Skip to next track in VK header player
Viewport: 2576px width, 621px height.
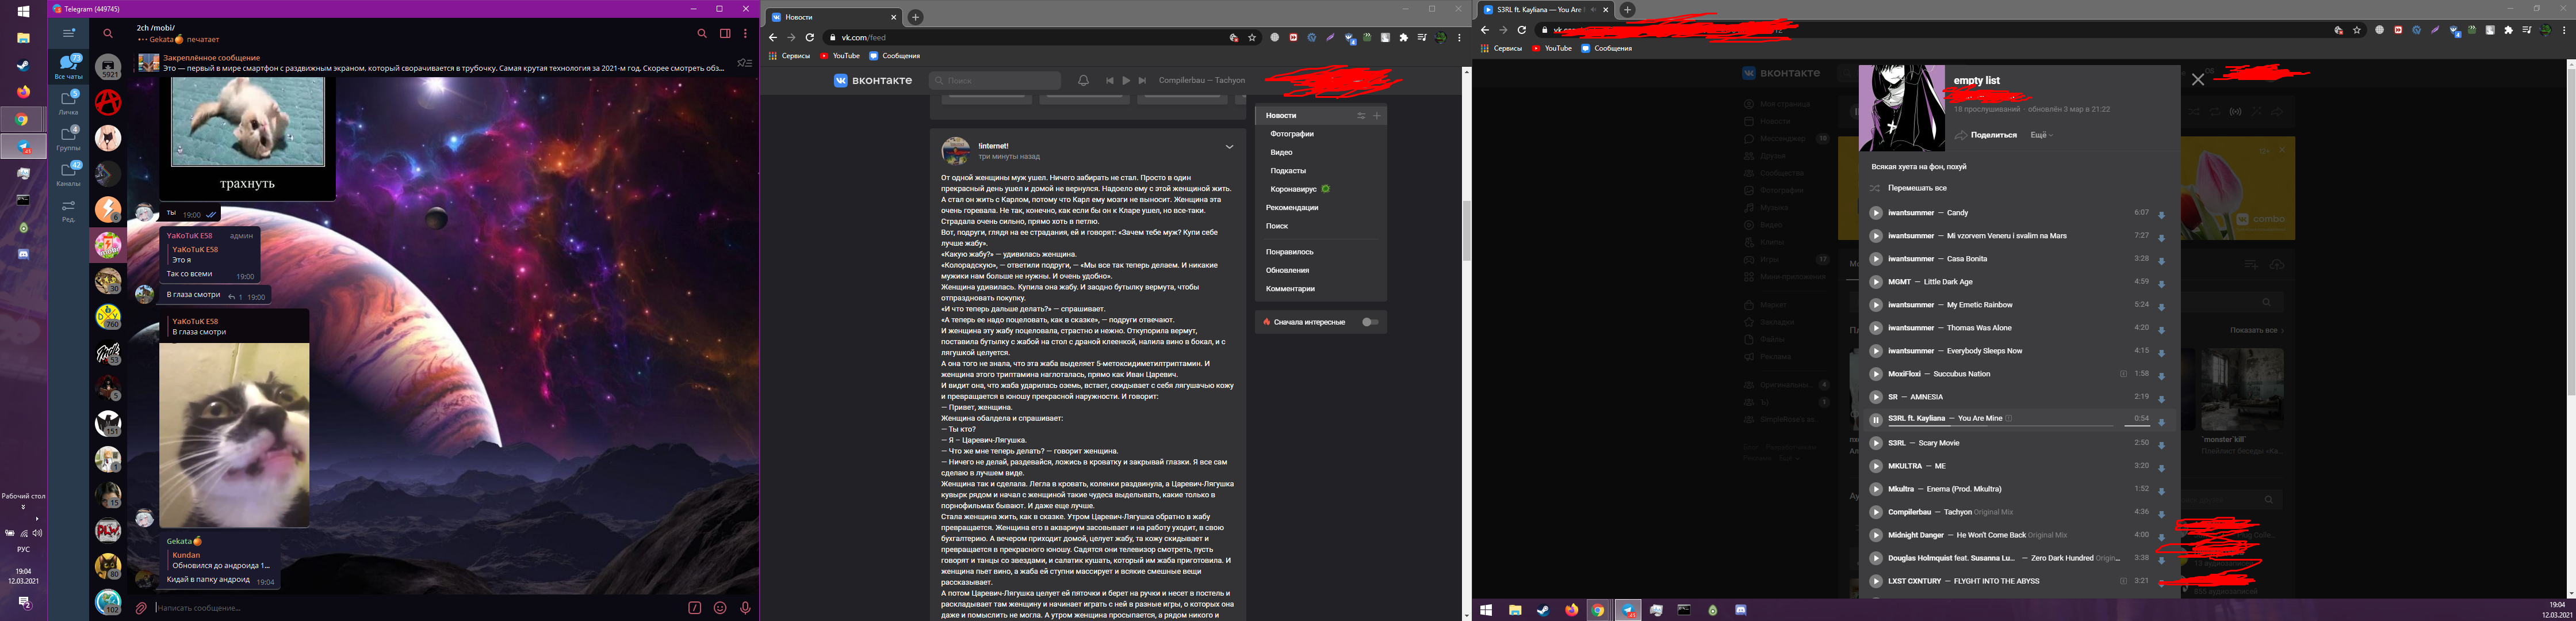(1143, 80)
